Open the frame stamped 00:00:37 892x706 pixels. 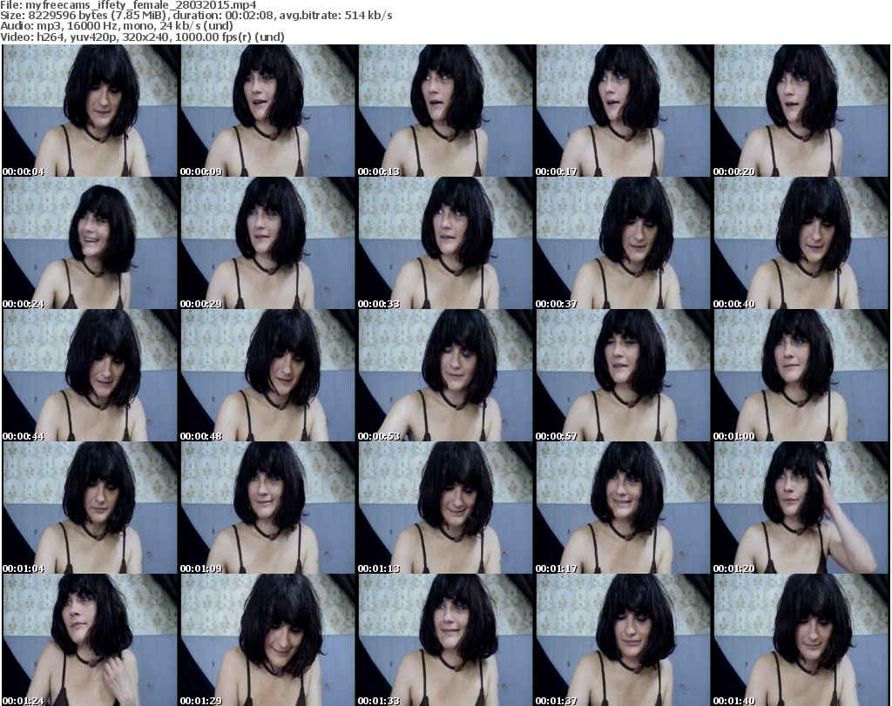623,243
